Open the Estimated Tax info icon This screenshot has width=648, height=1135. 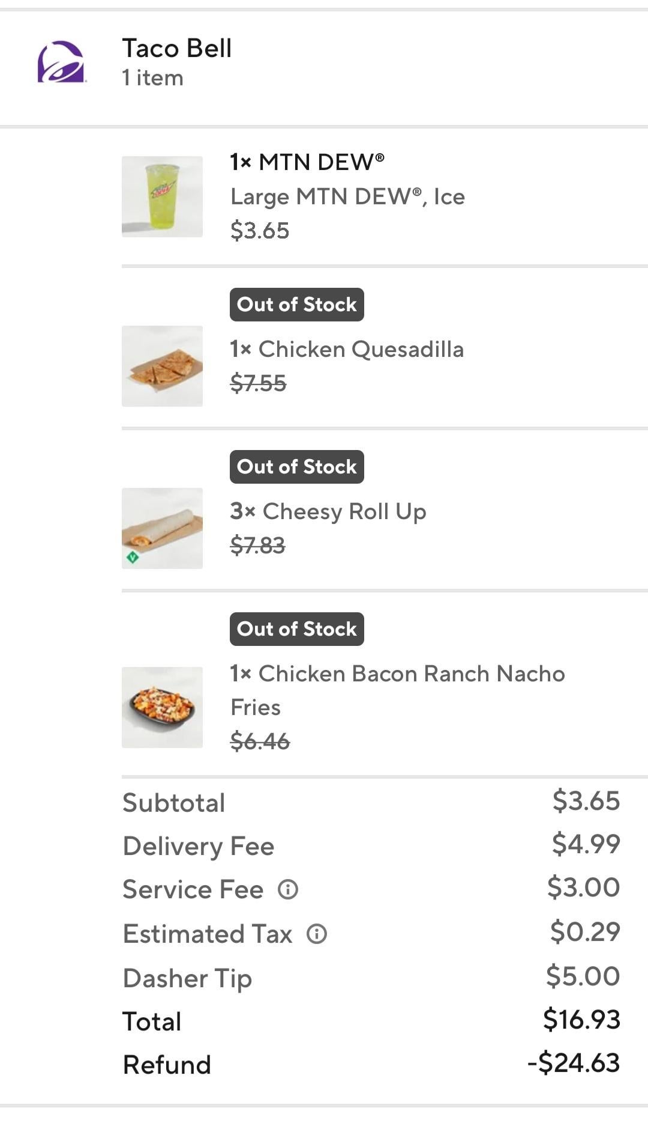pos(317,934)
